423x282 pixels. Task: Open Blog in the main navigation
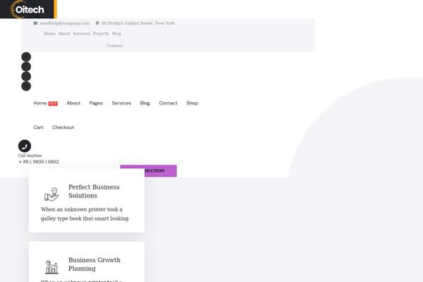[145, 103]
